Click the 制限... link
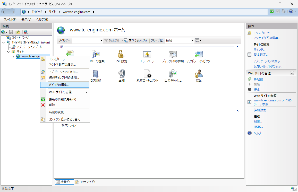The image size is (298, 192). pos(258,122)
